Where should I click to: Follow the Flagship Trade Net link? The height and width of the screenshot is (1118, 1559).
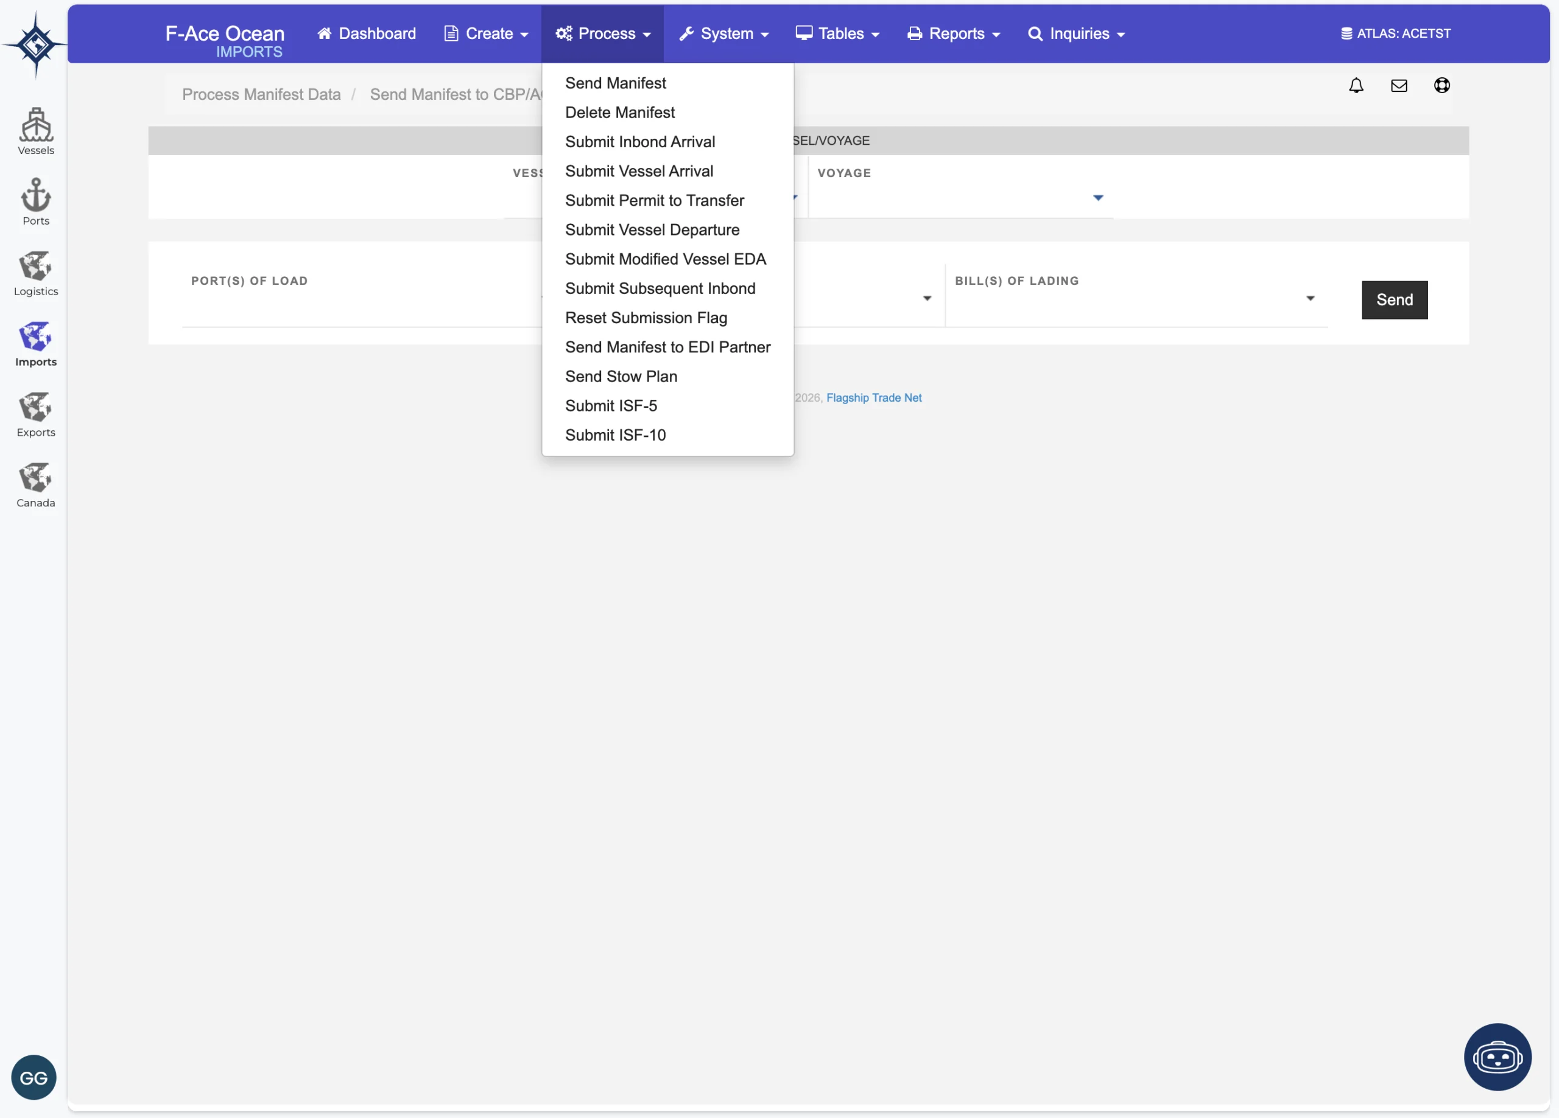click(x=873, y=398)
